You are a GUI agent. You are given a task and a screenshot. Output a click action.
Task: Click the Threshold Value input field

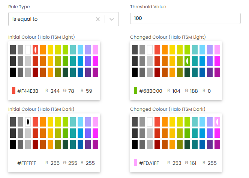(185, 18)
